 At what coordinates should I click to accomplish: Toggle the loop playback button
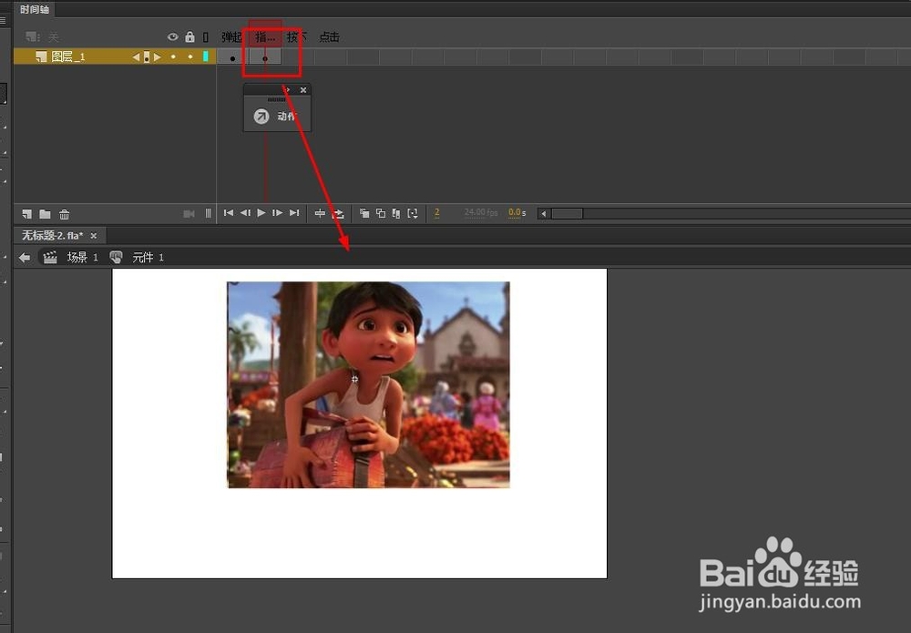tap(338, 214)
